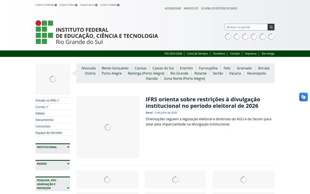Screen dimensions: 310x194
Task: Select Vacaria campus
Action: 235,73
